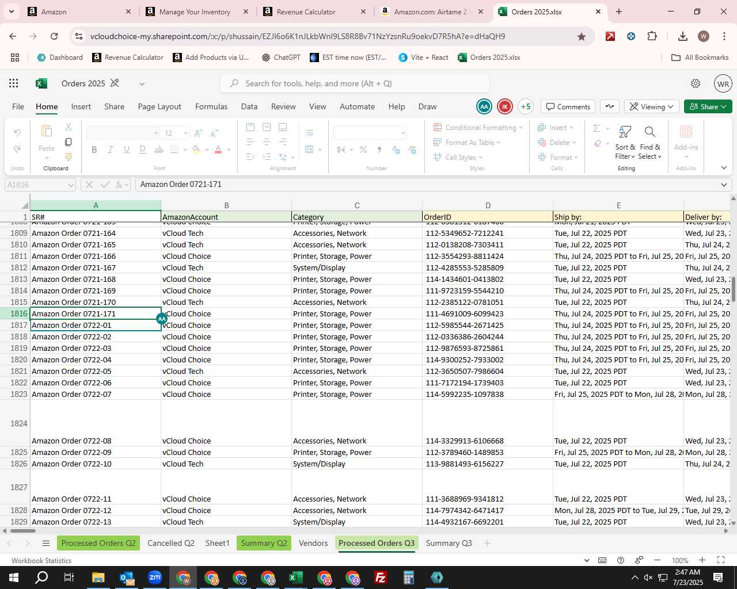Click the fullscreen icon in status bar
The height and width of the screenshot is (589, 737).
pos(721,560)
